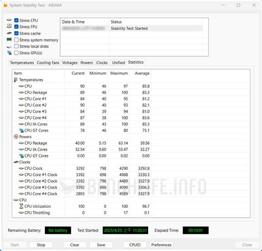Switch to the Temperatures tab
The image size is (262, 251).
tap(22, 62)
